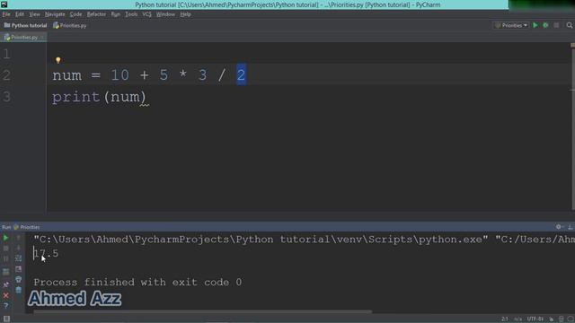Open the Edit menu
Screen dimensions: 575x323
tap(20, 14)
